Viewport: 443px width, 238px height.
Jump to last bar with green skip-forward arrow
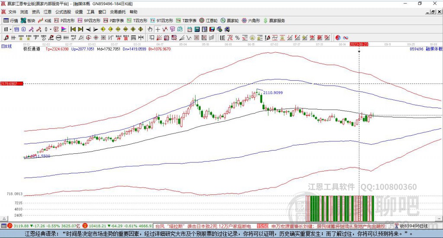[80, 29]
